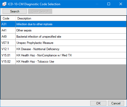The width and height of the screenshot is (127, 107).
Task: Click the Search button
Action: 15,11
